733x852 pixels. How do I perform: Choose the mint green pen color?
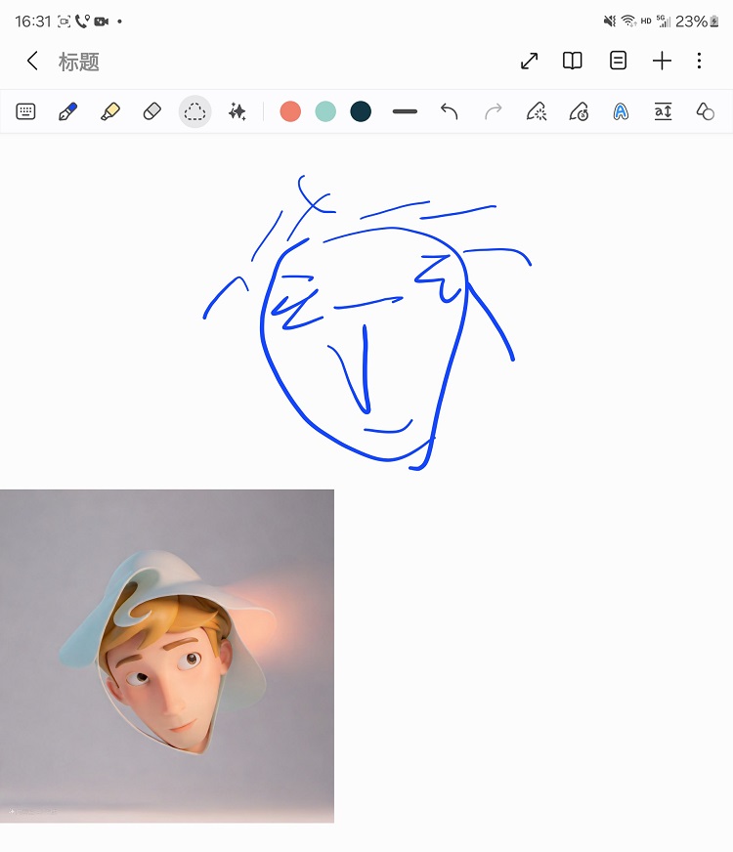point(325,111)
